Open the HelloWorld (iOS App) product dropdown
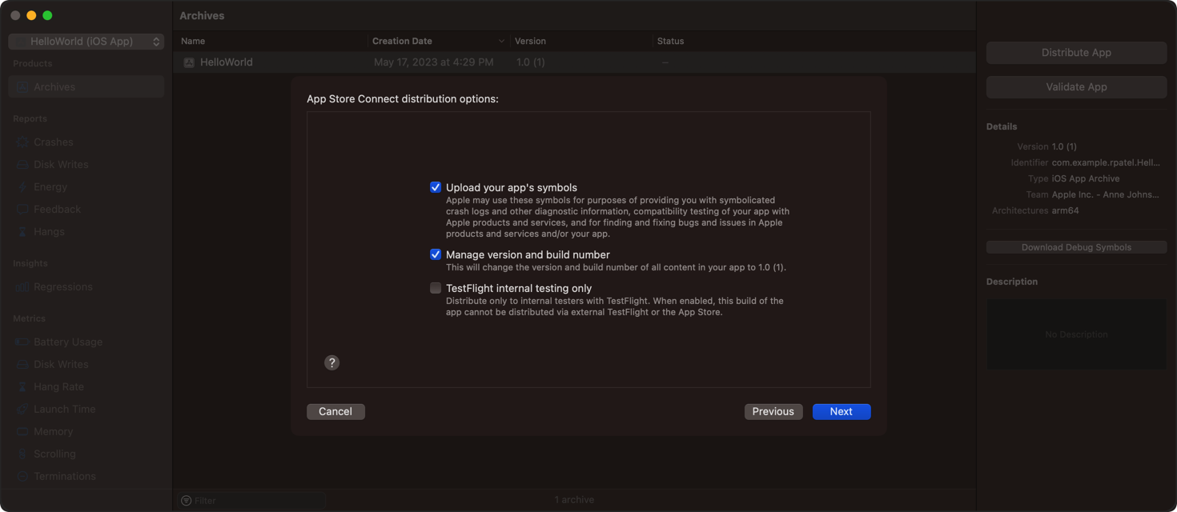Viewport: 1177px width, 512px height. (x=86, y=41)
